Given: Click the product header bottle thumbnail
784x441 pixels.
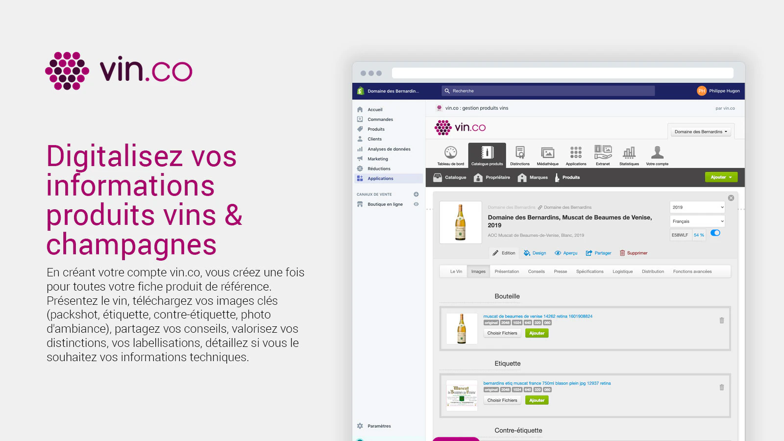Looking at the screenshot, I should click(461, 222).
